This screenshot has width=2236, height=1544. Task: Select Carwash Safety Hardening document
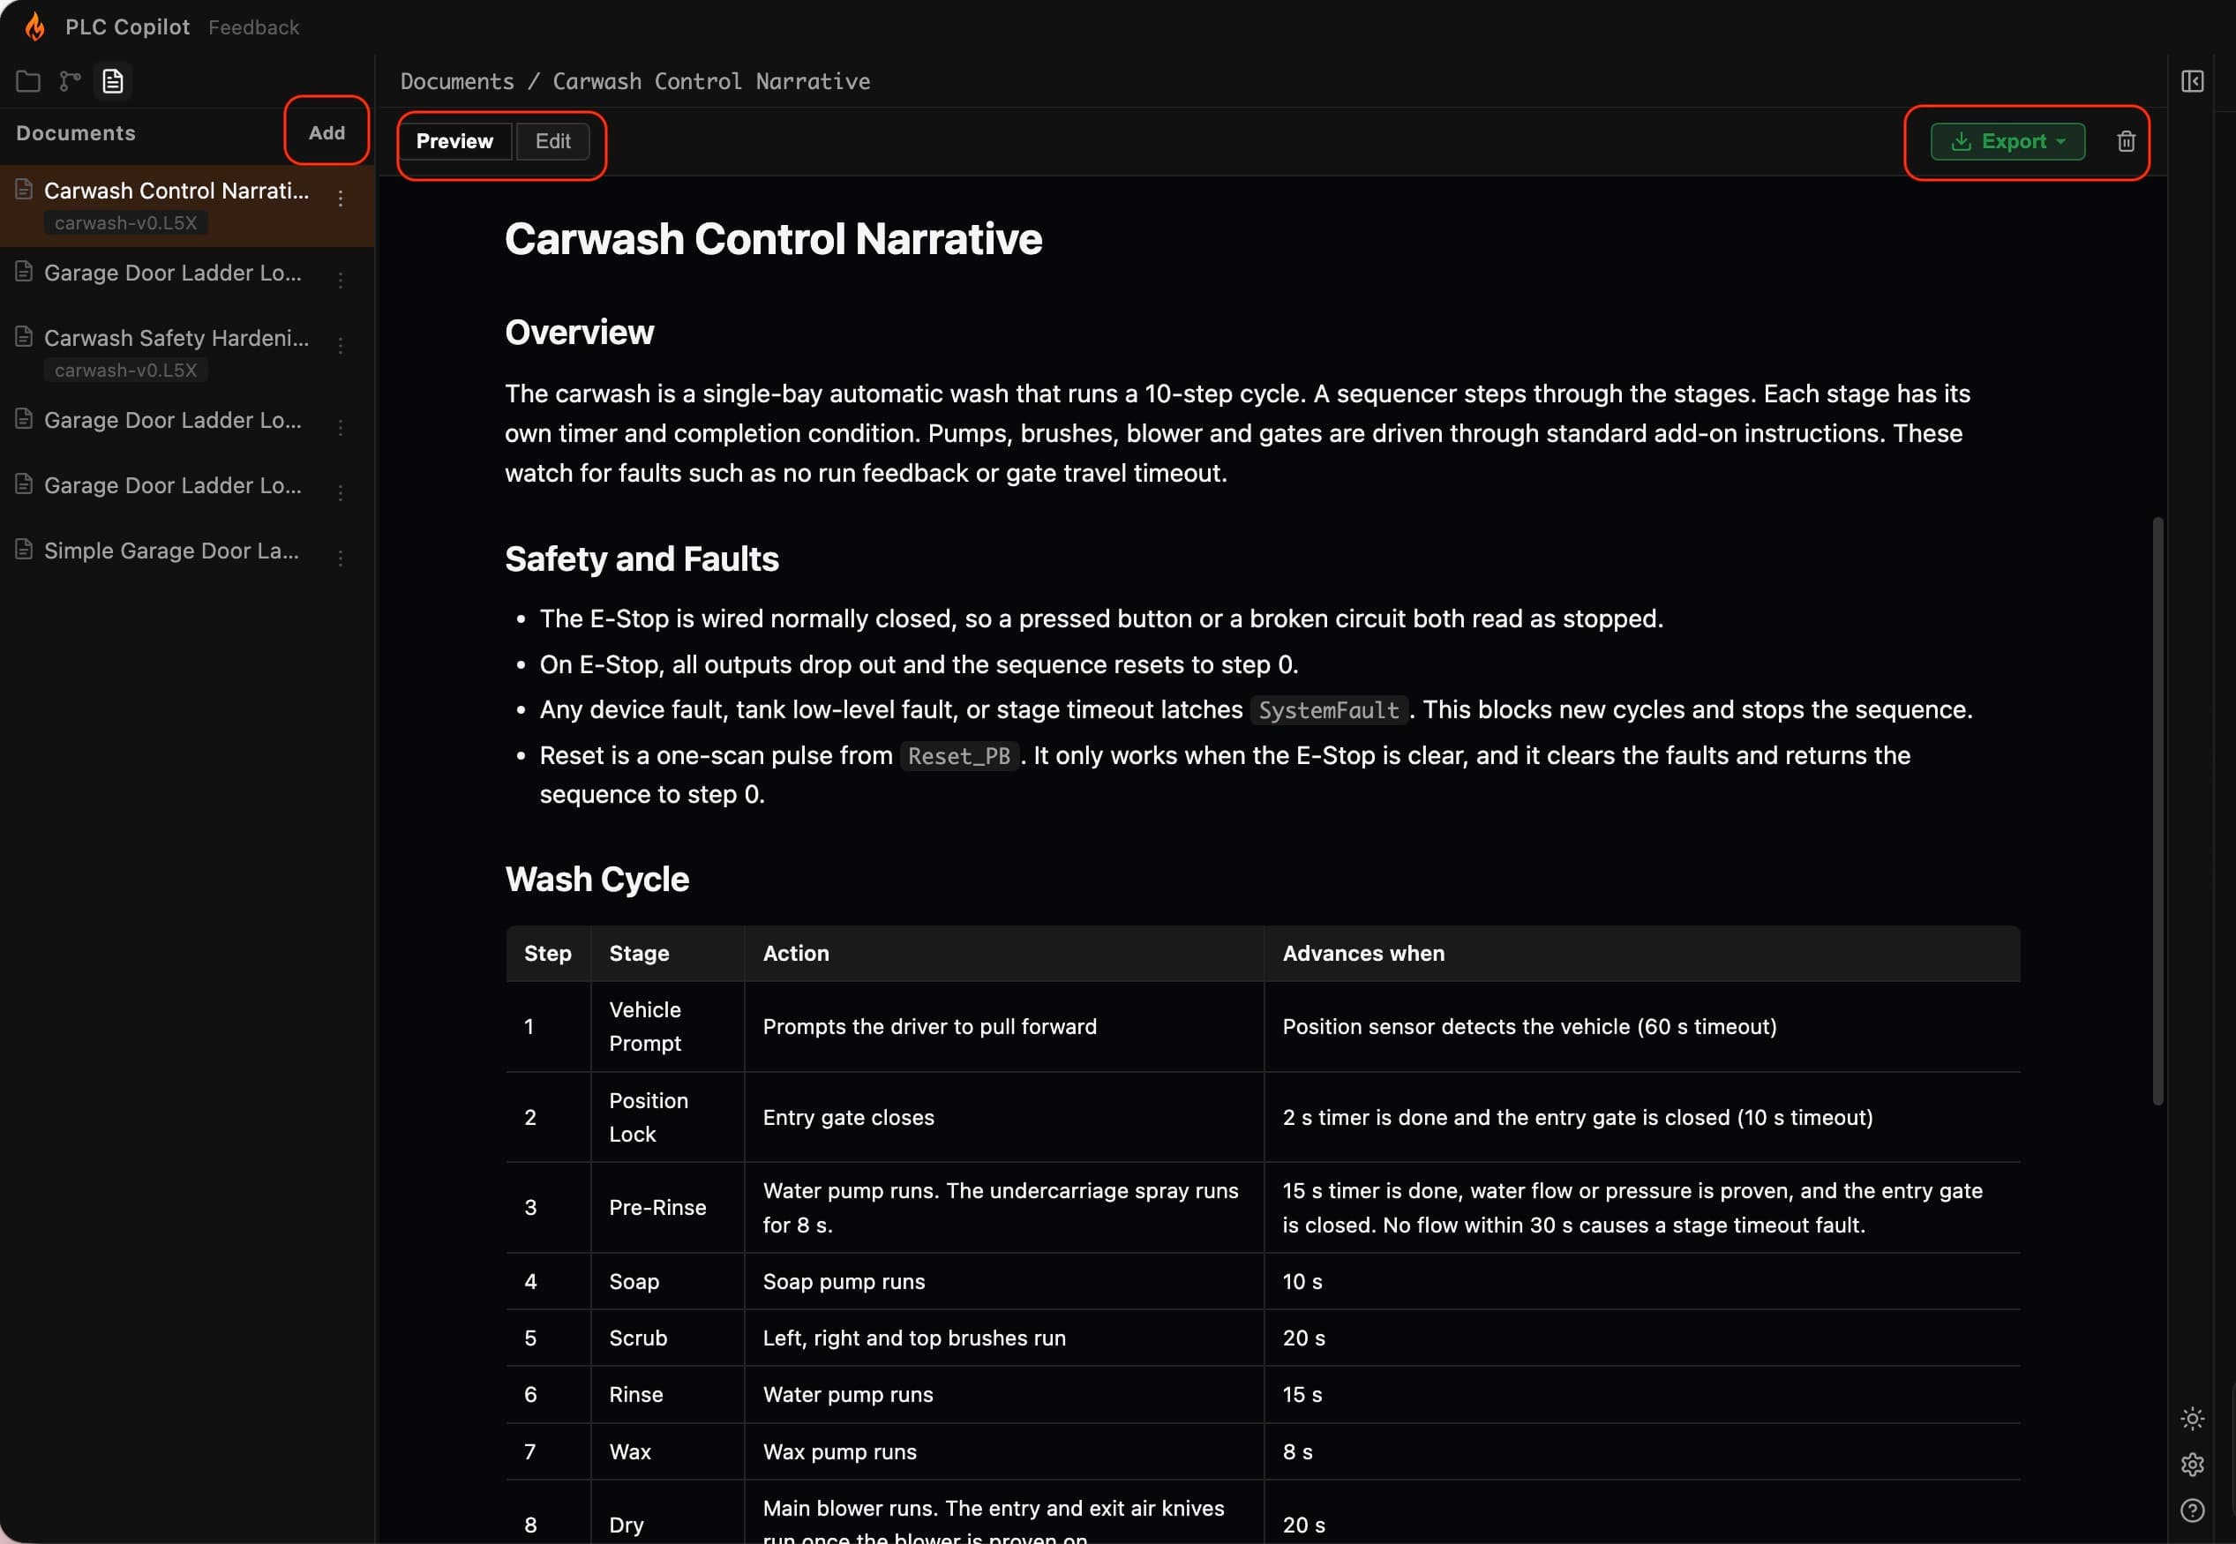[187, 352]
